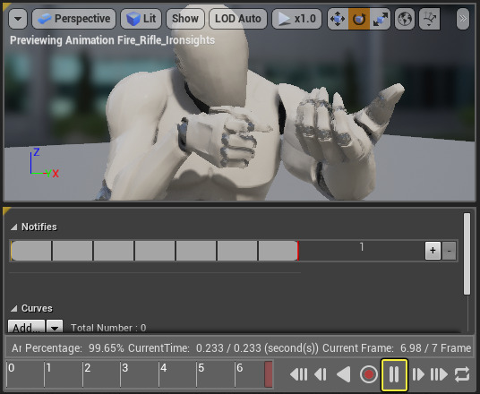Step forward one frame
This screenshot has width=480, height=394.
[x=418, y=374]
